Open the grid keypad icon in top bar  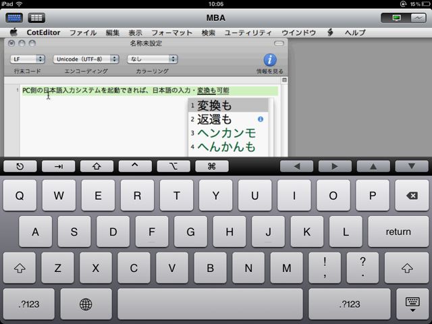pyautogui.click(x=36, y=18)
